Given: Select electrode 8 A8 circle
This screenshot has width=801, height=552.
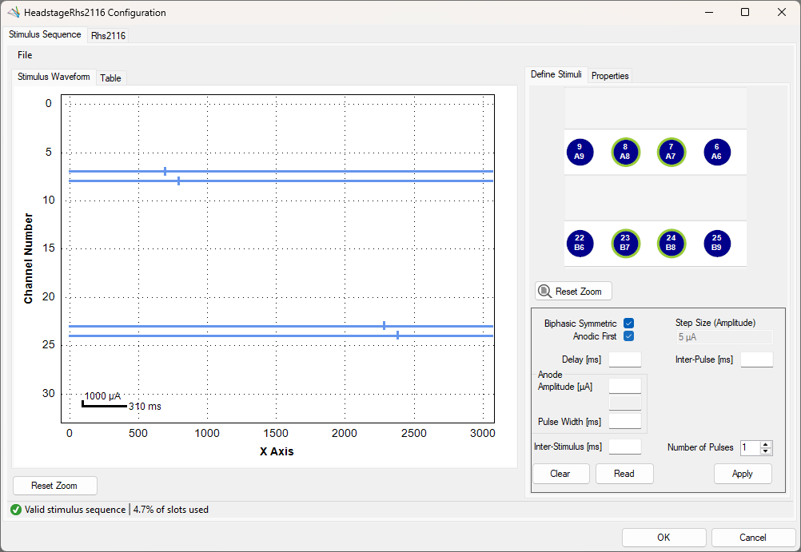Looking at the screenshot, I should (x=625, y=152).
